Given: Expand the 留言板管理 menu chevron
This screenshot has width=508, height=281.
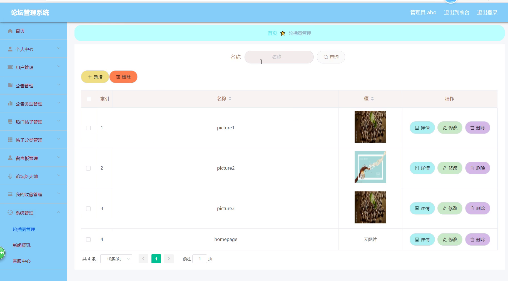Looking at the screenshot, I should click(x=59, y=157).
